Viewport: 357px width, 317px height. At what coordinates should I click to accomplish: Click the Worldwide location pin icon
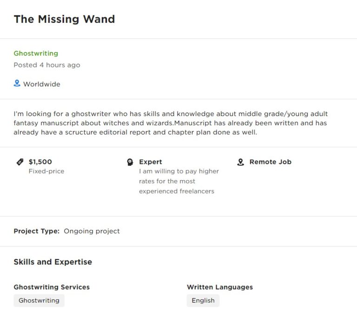click(17, 84)
